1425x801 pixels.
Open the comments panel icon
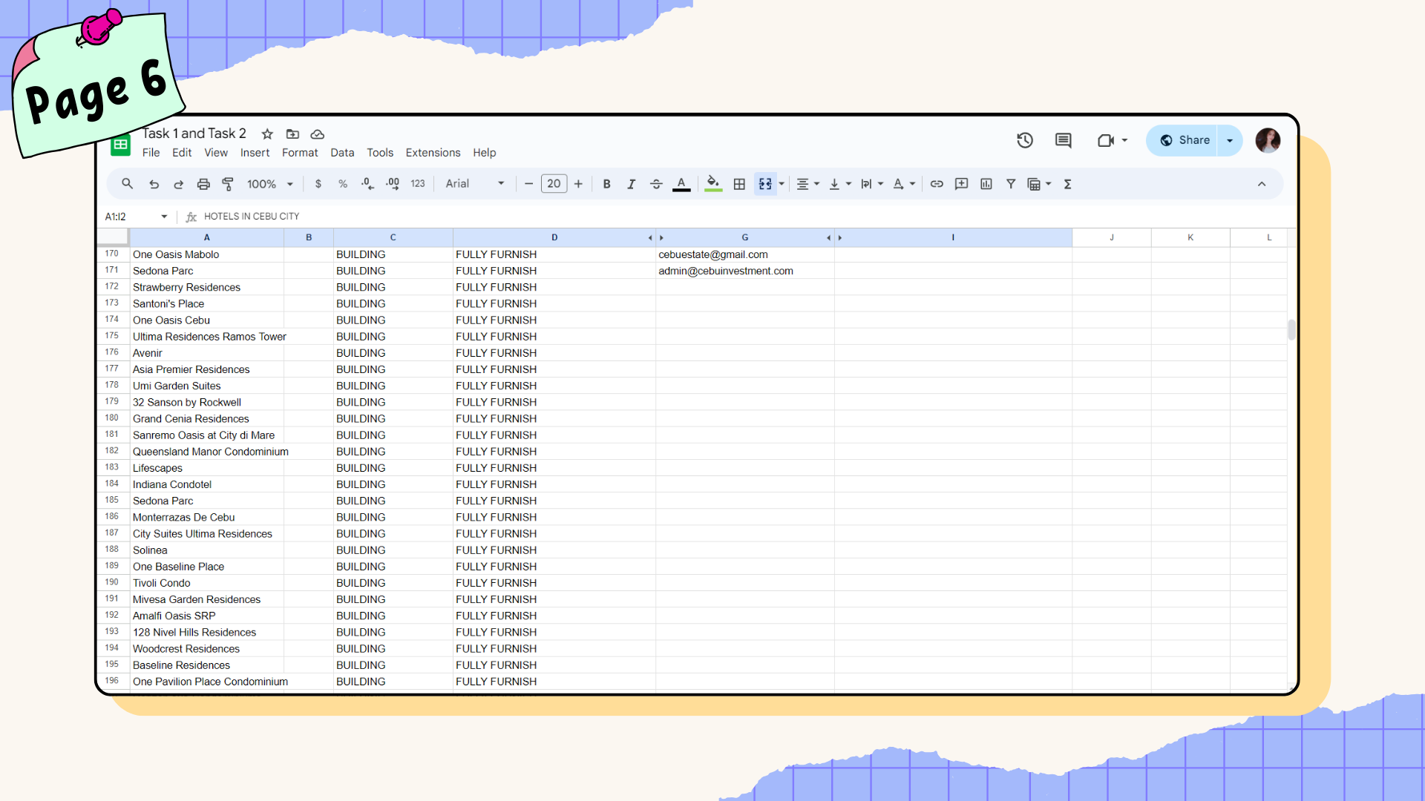1063,140
